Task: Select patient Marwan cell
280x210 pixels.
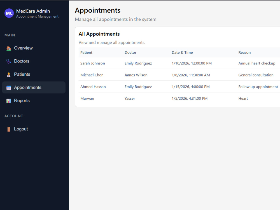Action: click(x=87, y=99)
